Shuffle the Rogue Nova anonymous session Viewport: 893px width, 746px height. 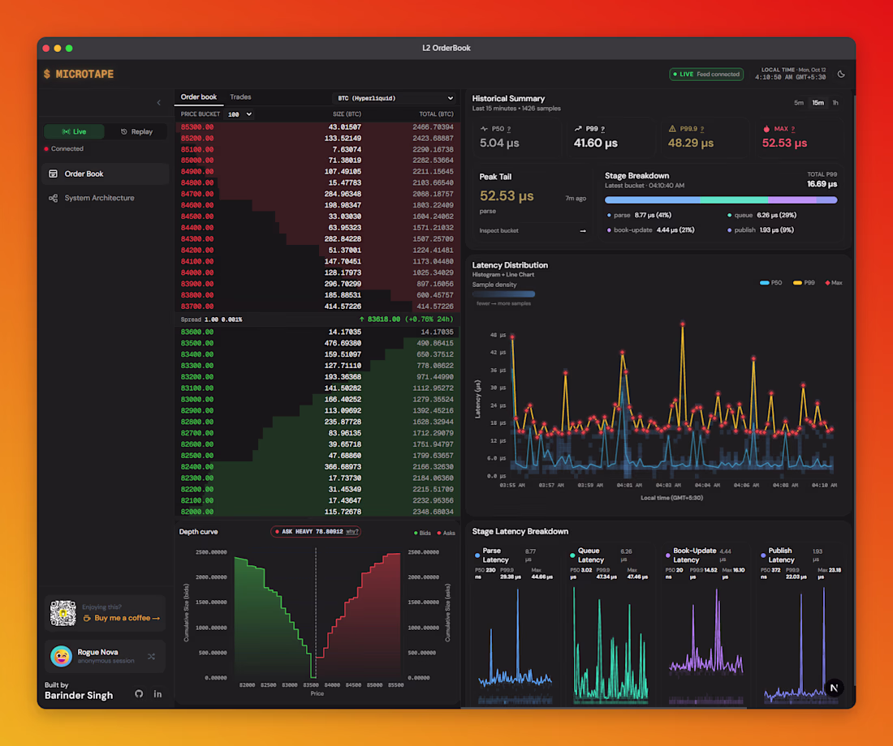(151, 656)
